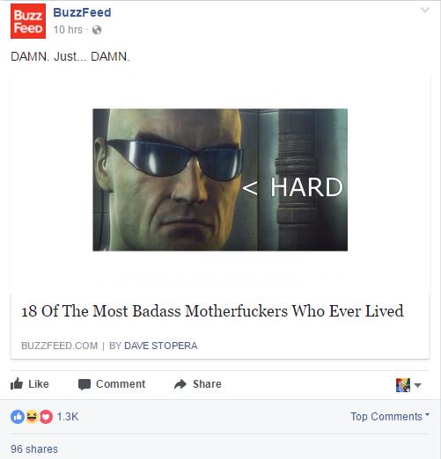441x459 pixels.
Task: Open the HARD article thumbnail image
Action: point(220,179)
